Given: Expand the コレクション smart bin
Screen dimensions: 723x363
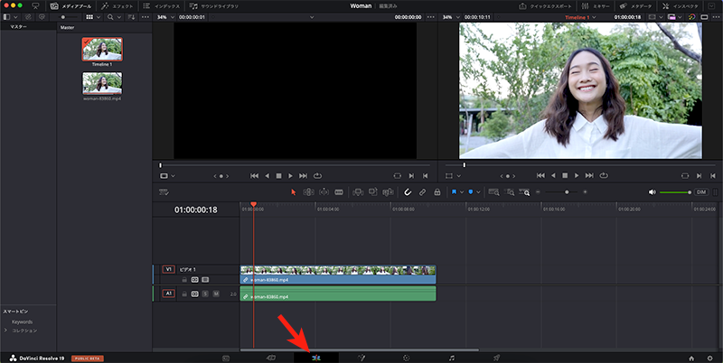Looking at the screenshot, I should (x=5, y=330).
